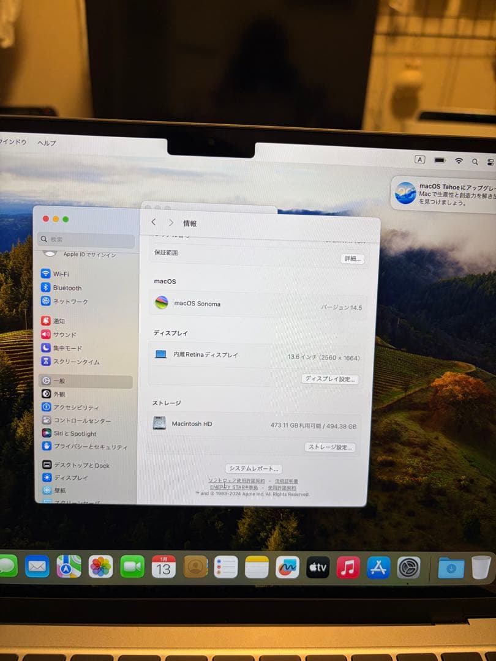This screenshot has height=661, width=496.
Task: Open Downloads folder in Dock
Action: [x=451, y=568]
